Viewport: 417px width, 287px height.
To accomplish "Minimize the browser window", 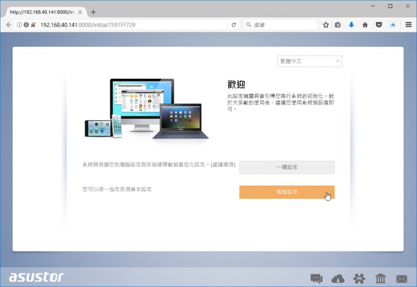I will (372, 6).
